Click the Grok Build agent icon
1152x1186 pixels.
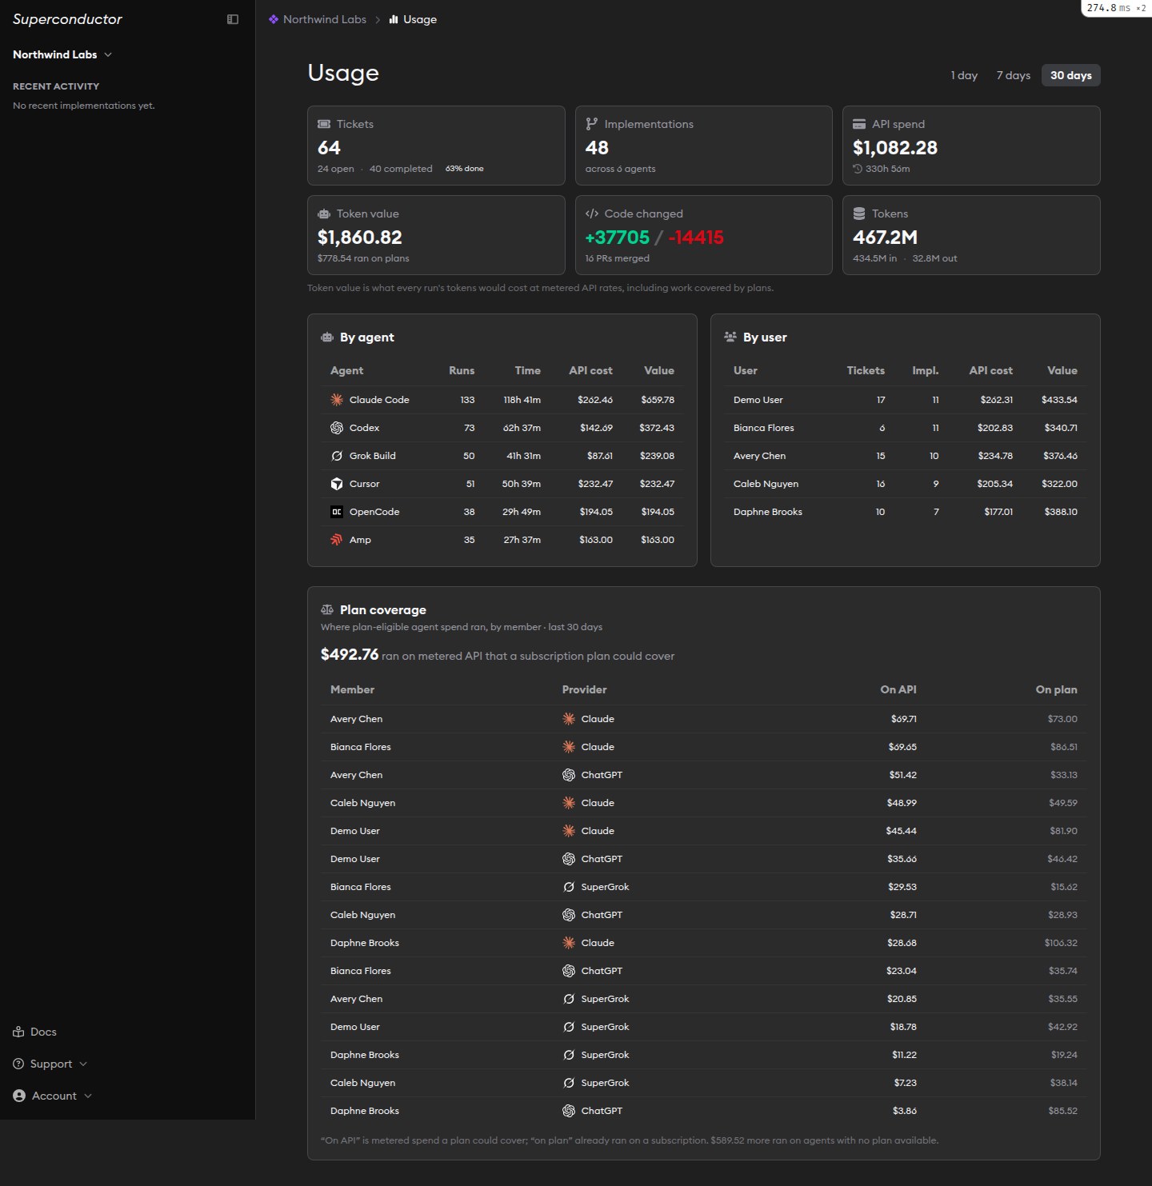pos(337,456)
